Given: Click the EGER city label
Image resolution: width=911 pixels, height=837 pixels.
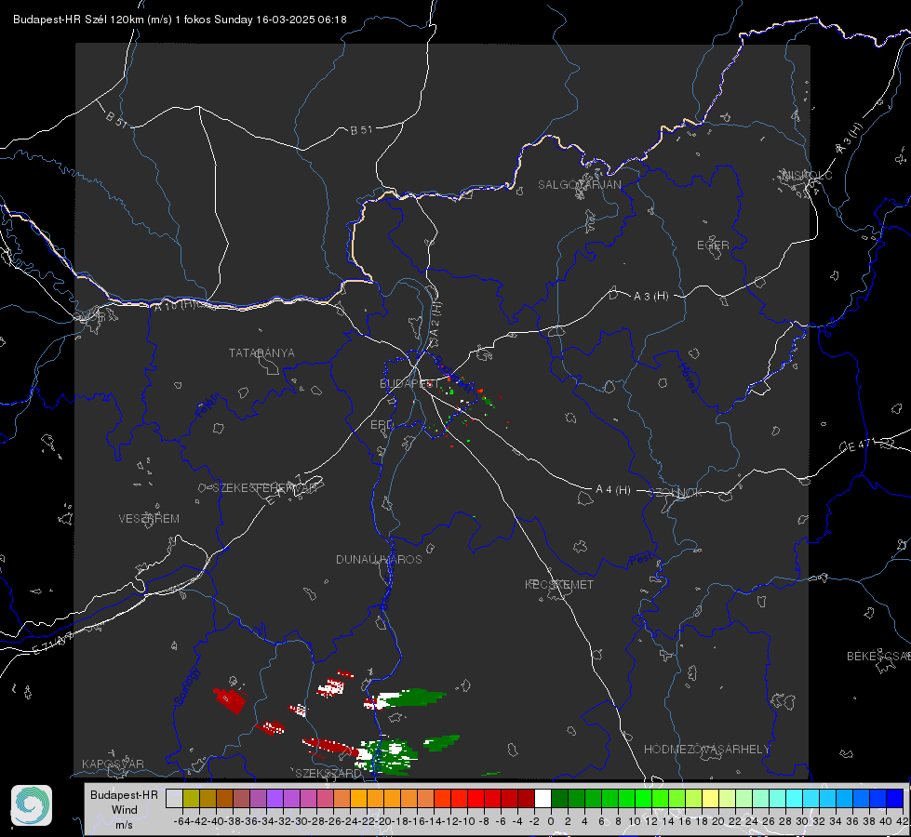Looking at the screenshot, I should 713,246.
